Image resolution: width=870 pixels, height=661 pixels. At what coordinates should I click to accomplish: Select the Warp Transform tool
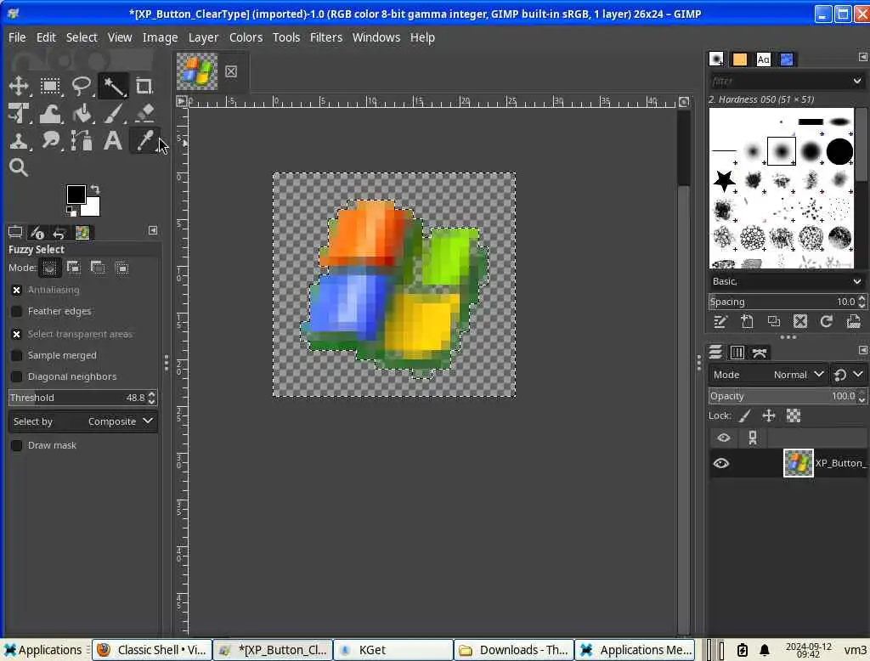point(50,113)
